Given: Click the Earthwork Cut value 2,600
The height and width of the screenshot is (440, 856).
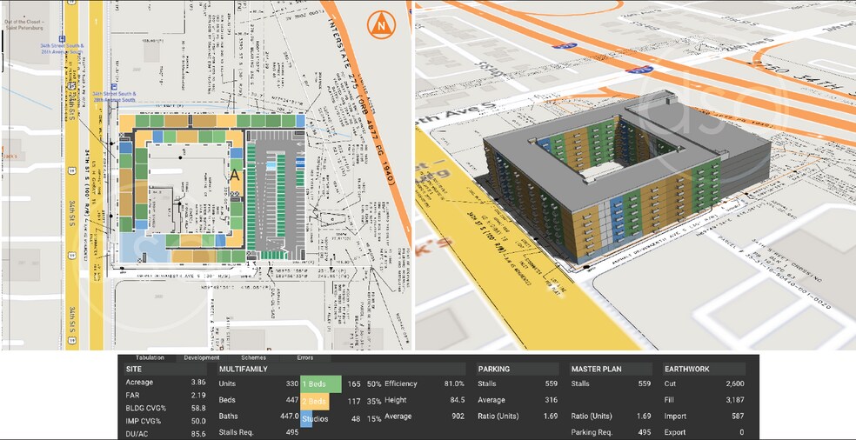Looking at the screenshot, I should [733, 383].
